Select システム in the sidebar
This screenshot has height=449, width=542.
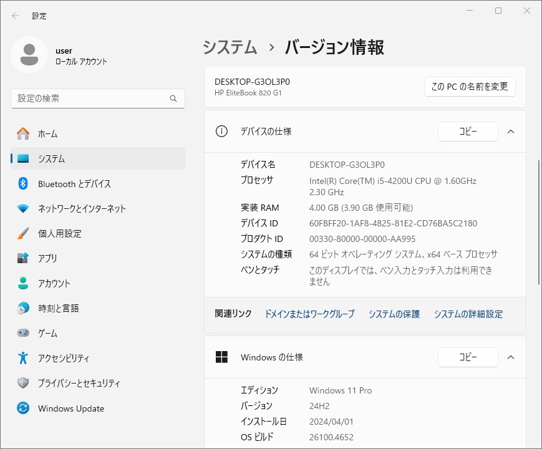(x=98, y=158)
